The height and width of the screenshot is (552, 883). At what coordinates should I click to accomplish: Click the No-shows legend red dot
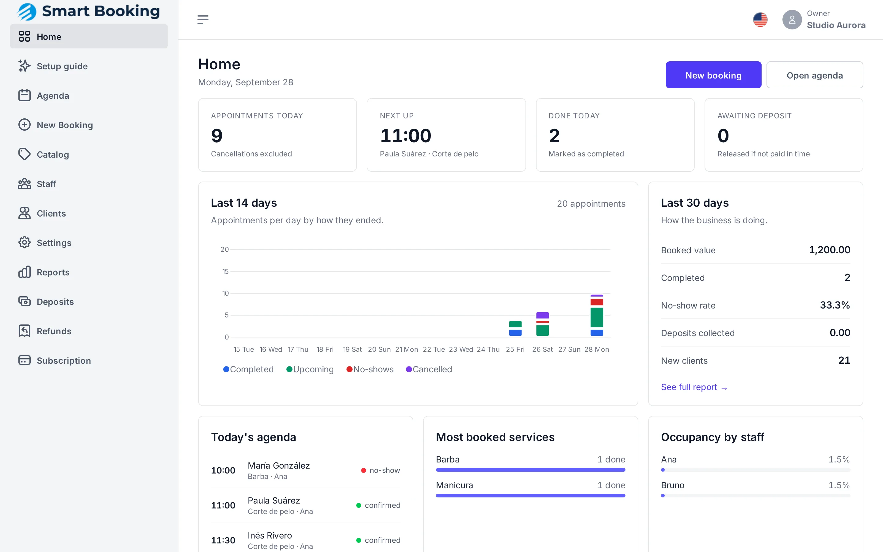[x=349, y=369]
